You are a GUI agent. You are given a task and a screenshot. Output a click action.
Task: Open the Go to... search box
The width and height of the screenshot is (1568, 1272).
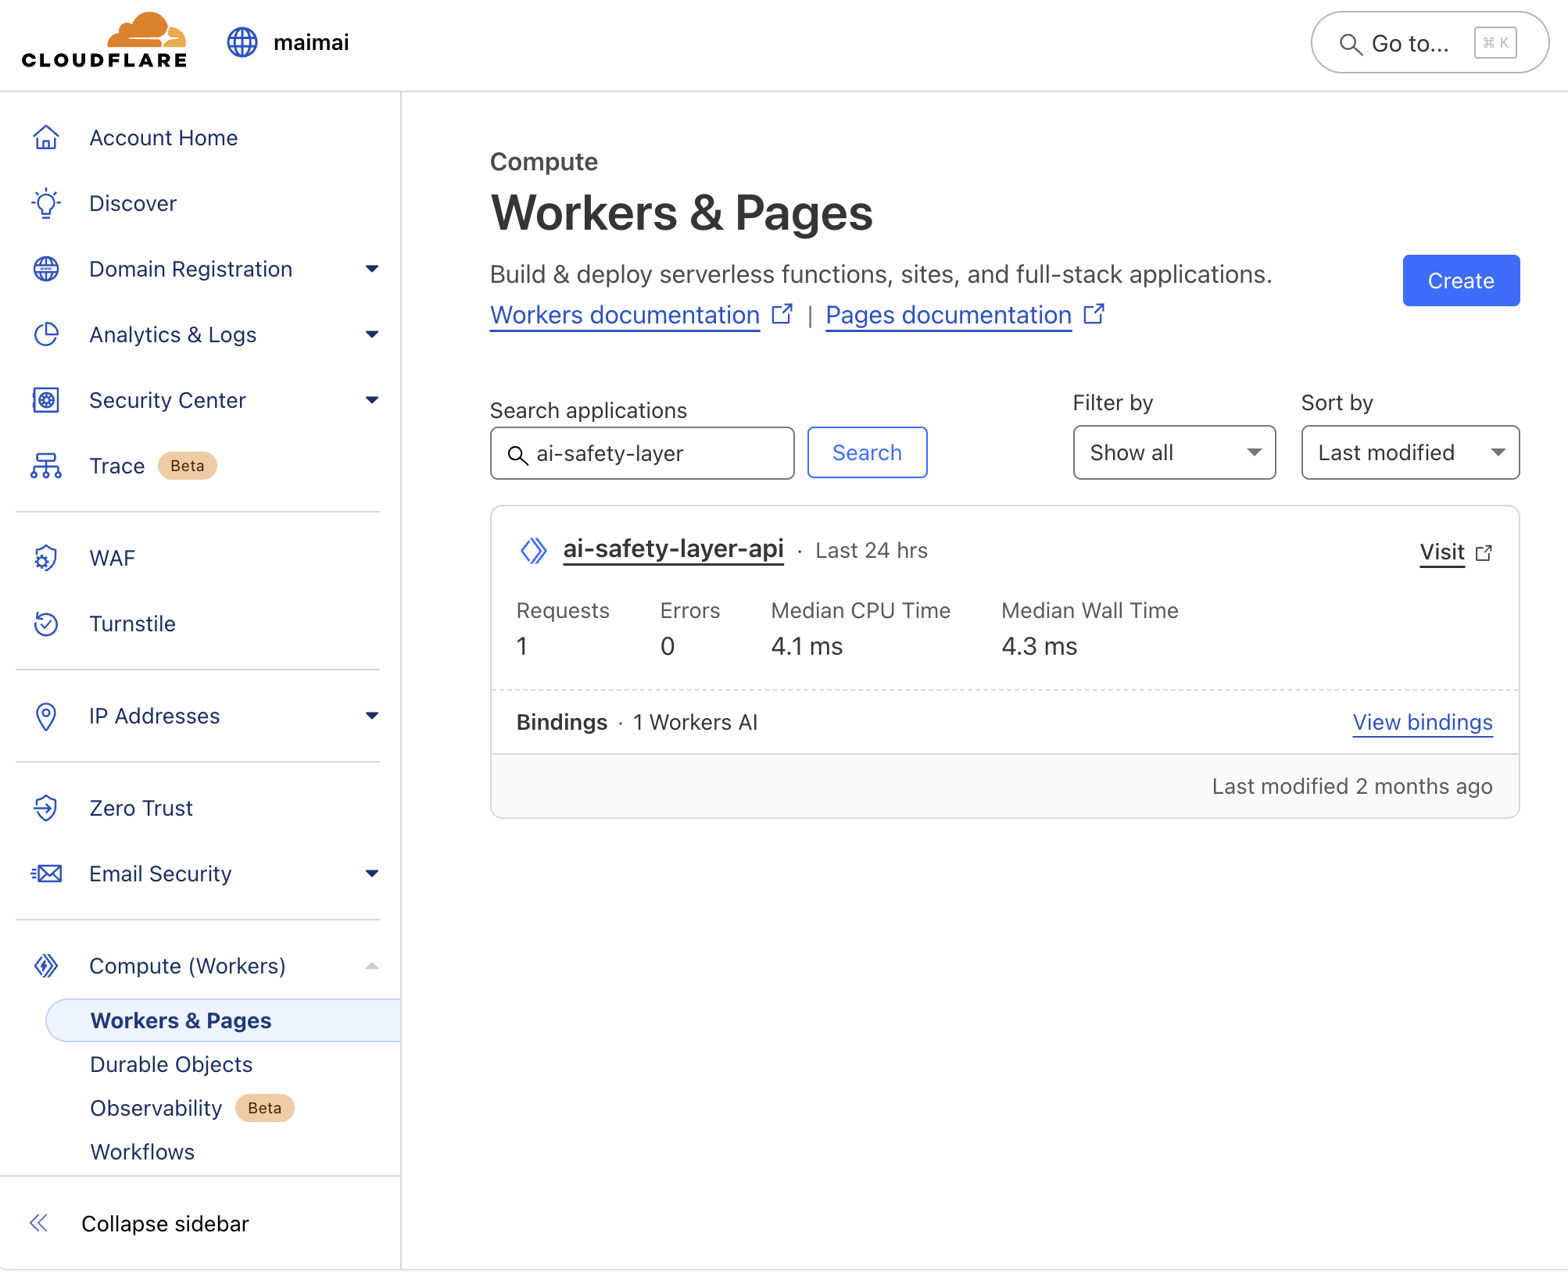tap(1430, 42)
